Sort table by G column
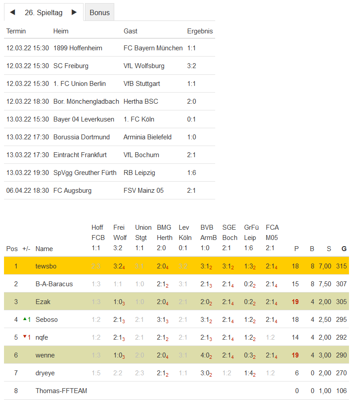The width and height of the screenshot is (353, 406). click(344, 249)
